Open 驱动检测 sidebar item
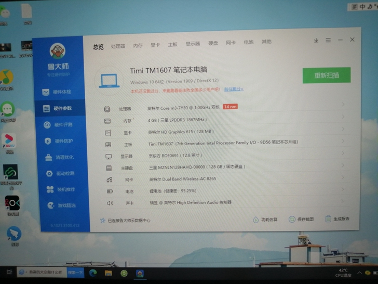 point(61,173)
